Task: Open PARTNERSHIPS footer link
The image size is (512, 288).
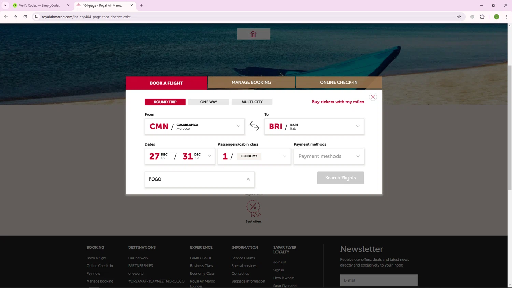Action: pos(140,266)
